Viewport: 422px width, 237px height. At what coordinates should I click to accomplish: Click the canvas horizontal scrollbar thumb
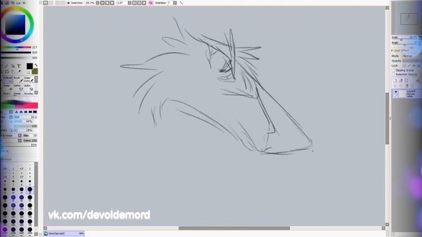[x=234, y=228]
